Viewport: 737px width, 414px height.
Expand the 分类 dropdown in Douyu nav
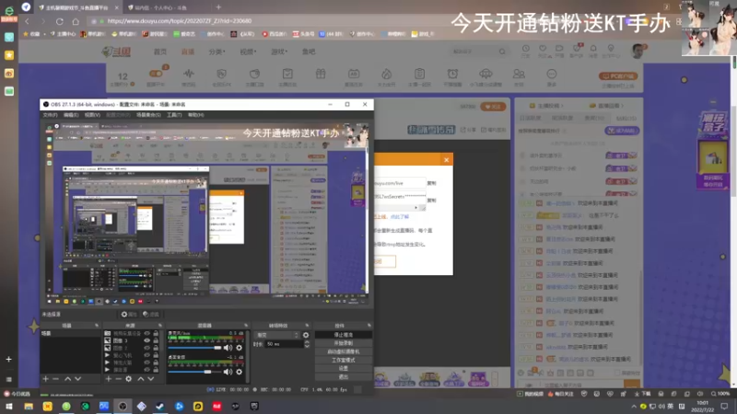click(x=216, y=52)
